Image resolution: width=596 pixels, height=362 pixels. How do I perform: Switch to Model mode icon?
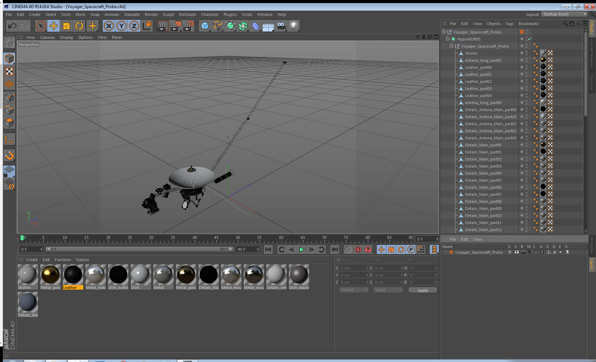tap(9, 59)
